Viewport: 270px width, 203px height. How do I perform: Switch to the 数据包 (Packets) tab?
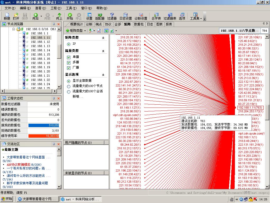pos(139,24)
